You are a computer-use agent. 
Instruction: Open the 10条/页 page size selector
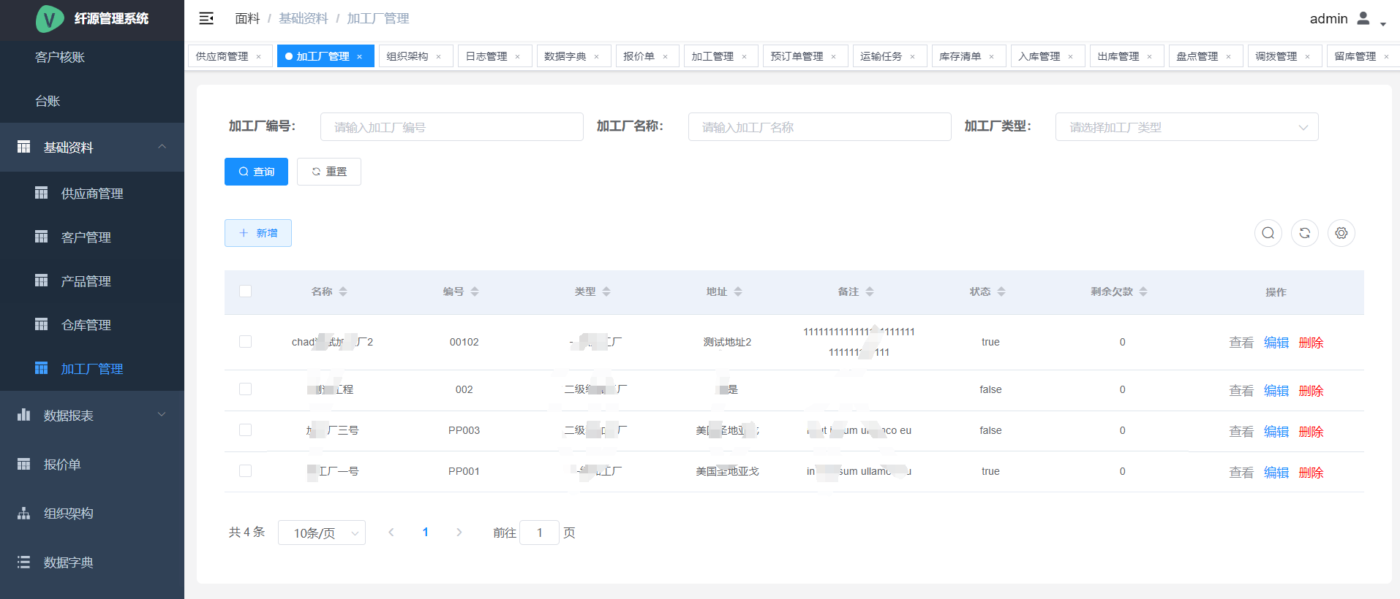click(x=321, y=533)
